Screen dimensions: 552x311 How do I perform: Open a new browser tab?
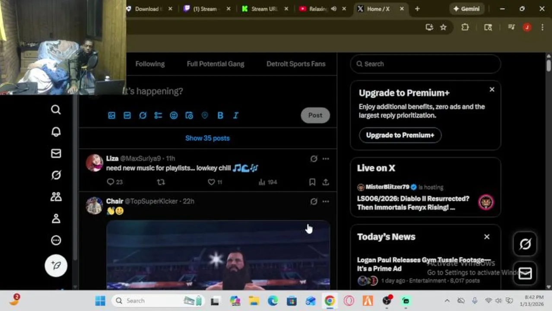tap(417, 9)
